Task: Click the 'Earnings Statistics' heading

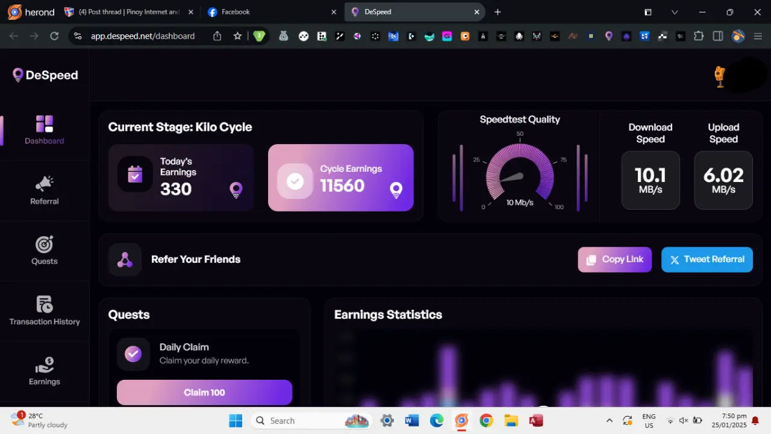Action: click(388, 315)
